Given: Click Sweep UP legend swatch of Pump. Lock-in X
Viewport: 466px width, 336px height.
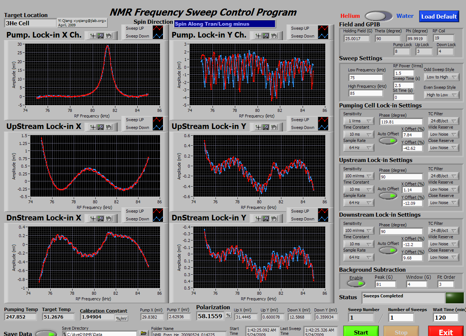Looking at the screenshot, I should click(159, 28).
